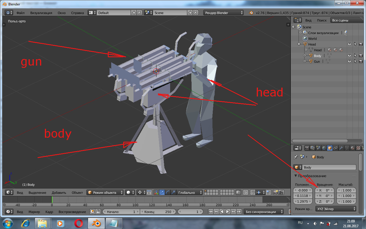The width and height of the screenshot is (366, 229).
Task: Open the Добавить menu in viewport header
Action: click(59, 193)
